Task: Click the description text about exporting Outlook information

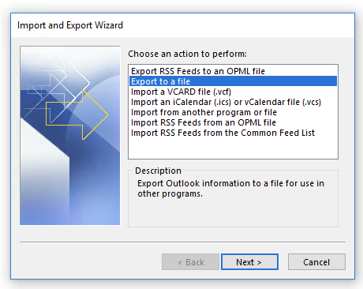Action: (230, 189)
